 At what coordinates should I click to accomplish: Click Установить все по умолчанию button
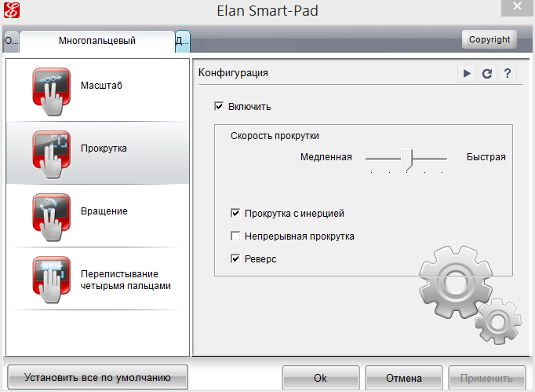[97, 378]
